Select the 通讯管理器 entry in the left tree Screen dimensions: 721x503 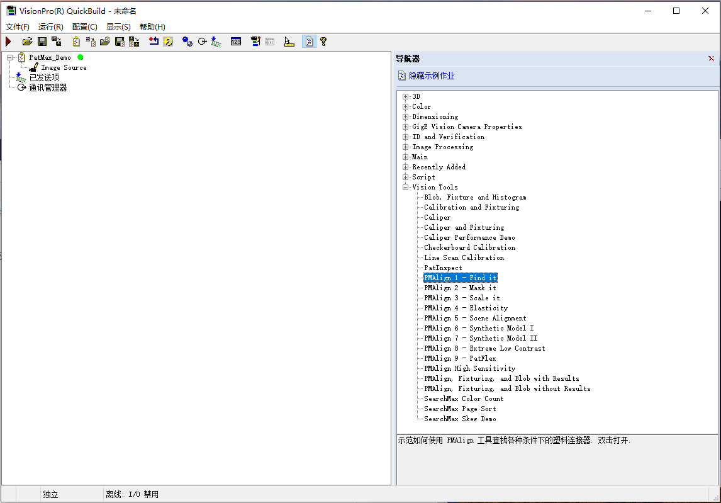(47, 87)
